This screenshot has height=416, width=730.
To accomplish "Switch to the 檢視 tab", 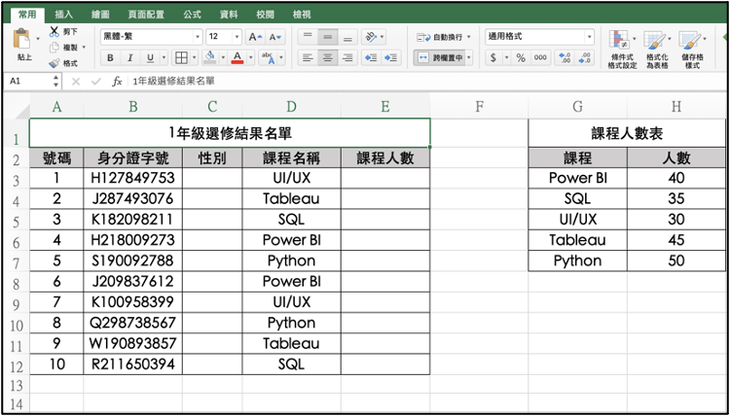I will click(x=301, y=15).
